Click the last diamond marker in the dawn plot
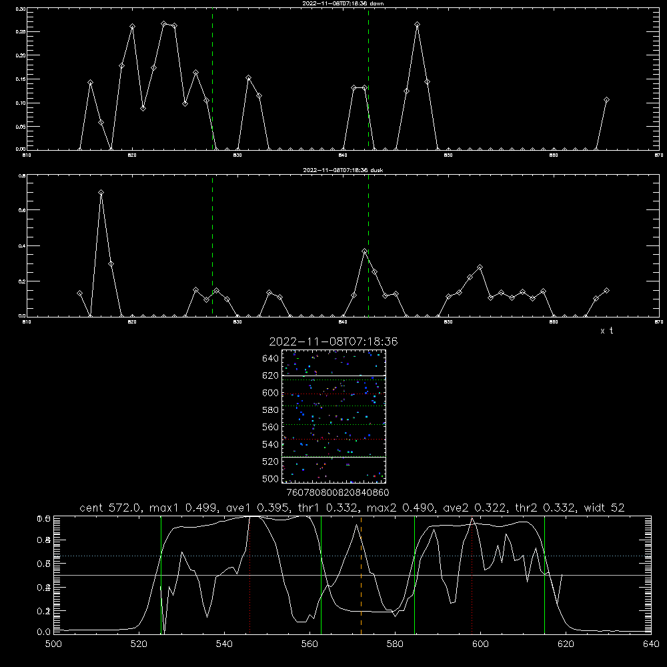The image size is (667, 667). 606,100
